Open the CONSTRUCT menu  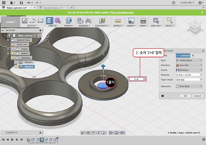click(x=102, y=26)
